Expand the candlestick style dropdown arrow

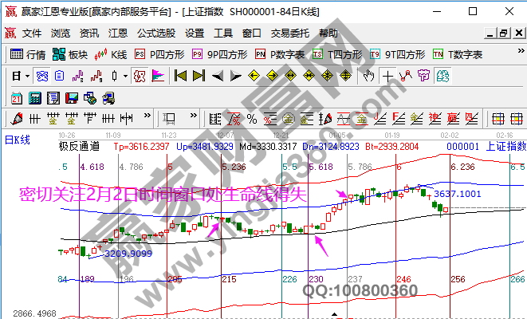tap(125, 77)
